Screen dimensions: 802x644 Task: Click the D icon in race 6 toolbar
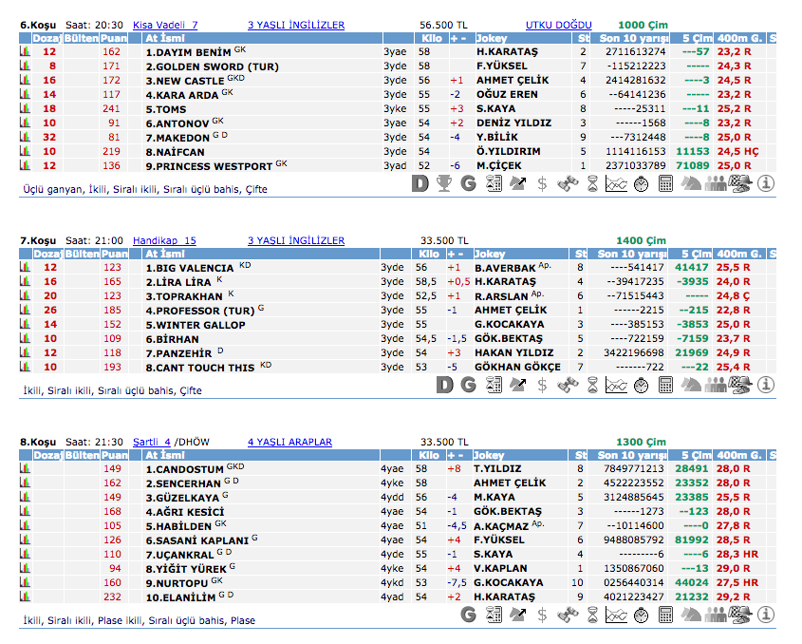tap(420, 184)
